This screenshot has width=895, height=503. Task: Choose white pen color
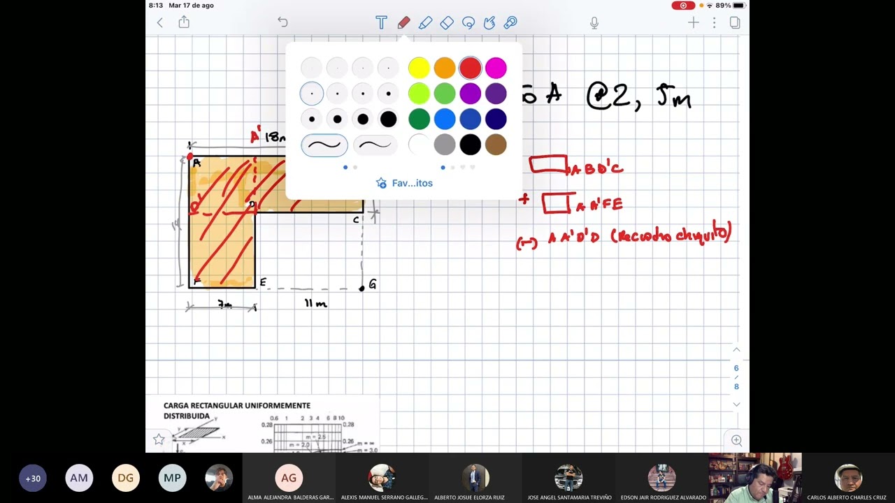(x=419, y=145)
